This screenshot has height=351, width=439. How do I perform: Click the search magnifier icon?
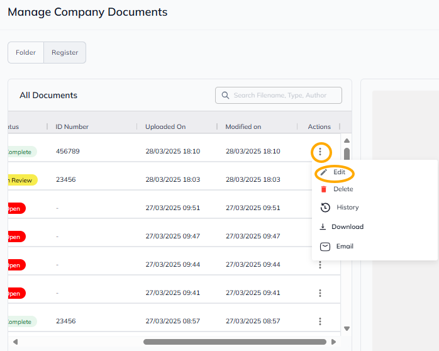225,96
